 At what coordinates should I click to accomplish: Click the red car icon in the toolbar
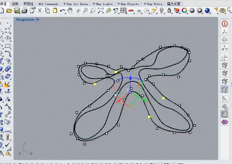point(131,10)
